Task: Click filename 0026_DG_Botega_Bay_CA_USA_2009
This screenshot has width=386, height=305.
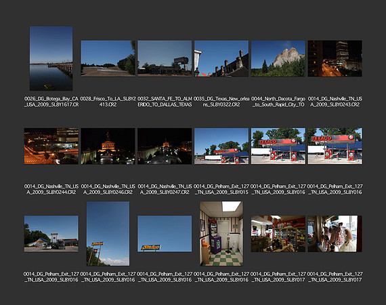Action: pos(51,102)
